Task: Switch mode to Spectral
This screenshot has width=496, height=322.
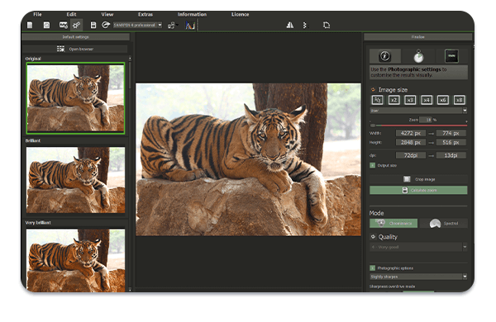Action: [x=444, y=224]
